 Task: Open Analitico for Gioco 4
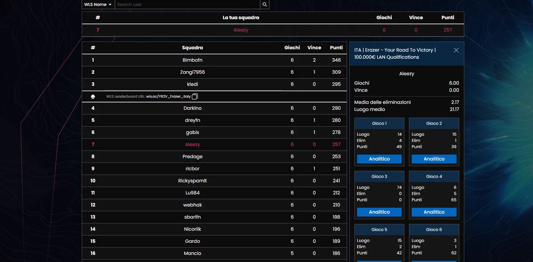click(x=434, y=212)
